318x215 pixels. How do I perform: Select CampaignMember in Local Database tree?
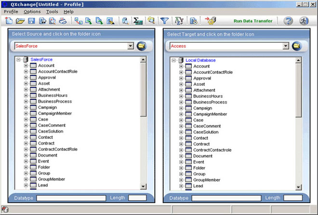tap(210, 114)
